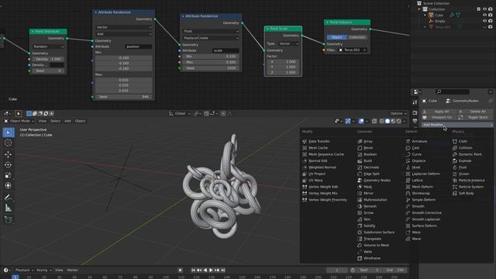Viewport: 496px width, 279px height.
Task: Select the Measure tool
Action: [x=9, y=208]
